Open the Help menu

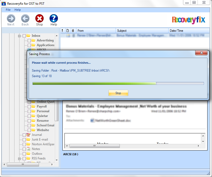18,10
